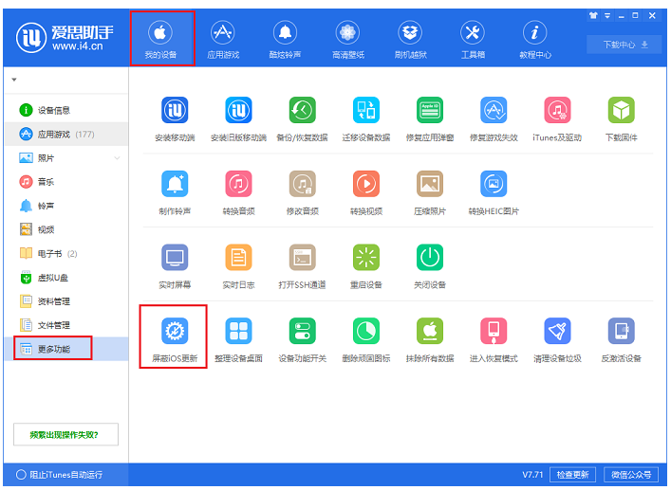
Task: Click V7.71 version text
Action: (532, 475)
